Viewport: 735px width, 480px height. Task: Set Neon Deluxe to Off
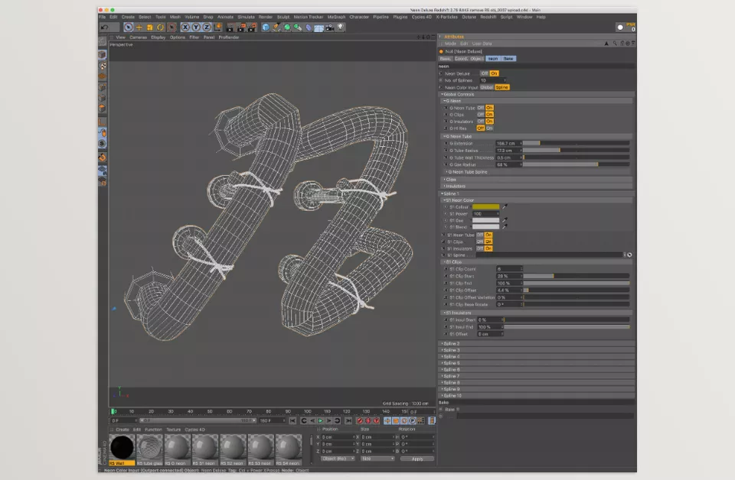pos(484,73)
